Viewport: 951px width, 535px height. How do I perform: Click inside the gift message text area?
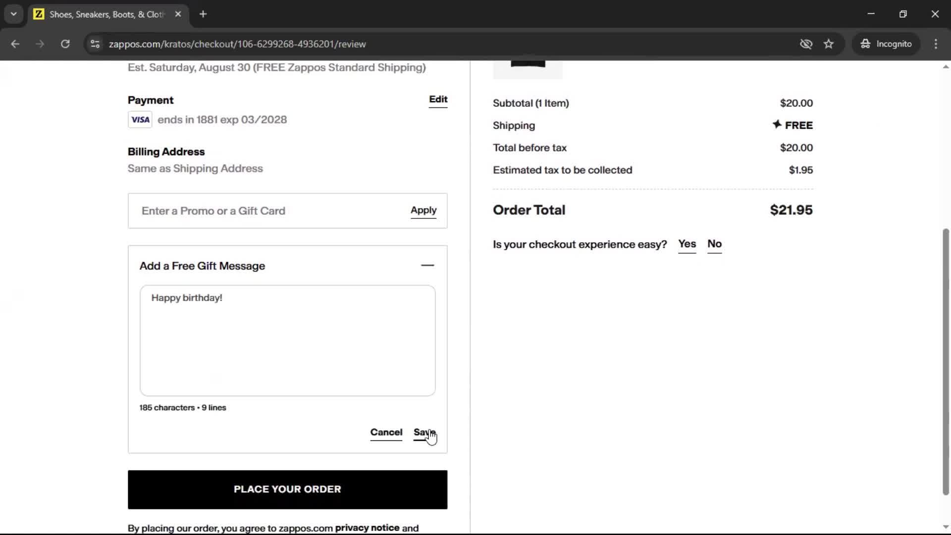click(287, 340)
